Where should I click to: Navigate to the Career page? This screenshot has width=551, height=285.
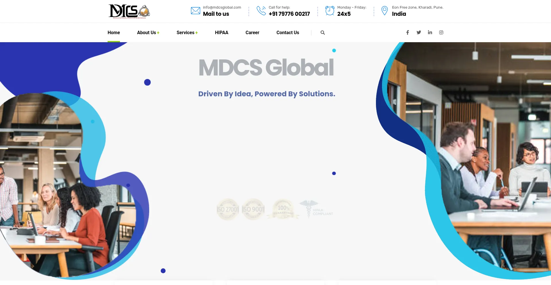(x=252, y=33)
